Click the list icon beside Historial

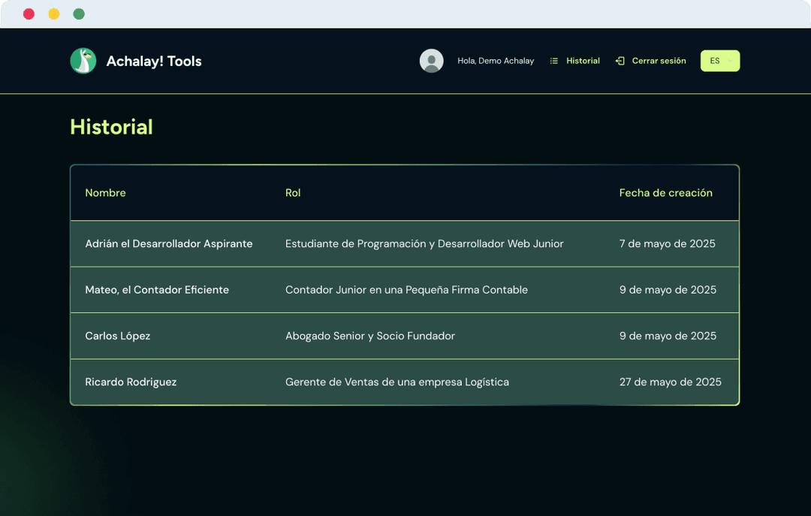click(554, 61)
